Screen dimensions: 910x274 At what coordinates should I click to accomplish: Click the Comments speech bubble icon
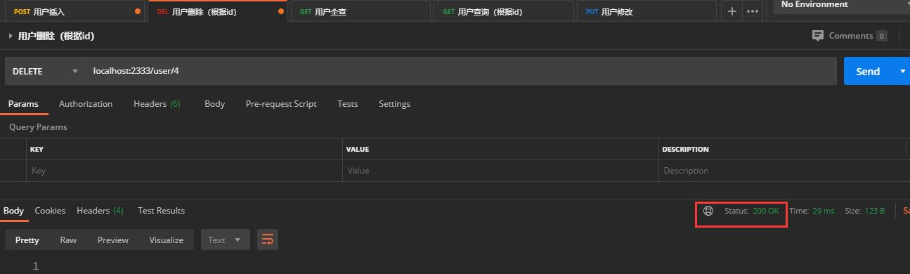818,35
